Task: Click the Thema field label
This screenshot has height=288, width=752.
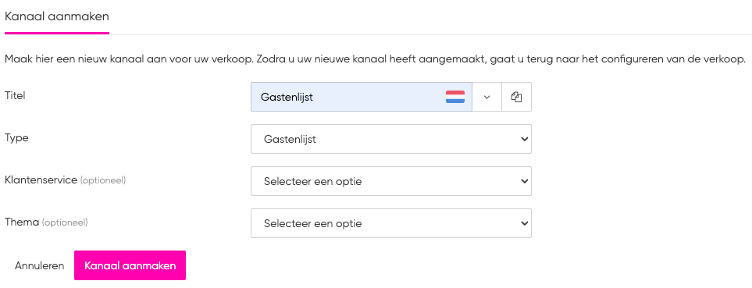Action: [x=22, y=222]
